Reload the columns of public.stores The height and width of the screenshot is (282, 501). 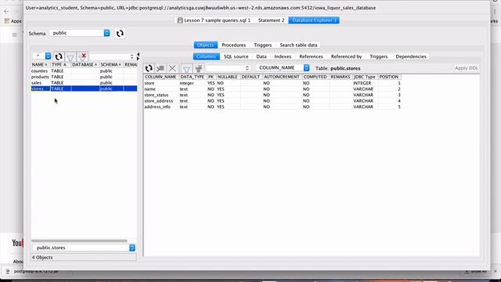[x=149, y=68]
